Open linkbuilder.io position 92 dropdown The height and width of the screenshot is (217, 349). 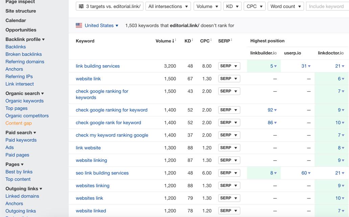click(272, 110)
